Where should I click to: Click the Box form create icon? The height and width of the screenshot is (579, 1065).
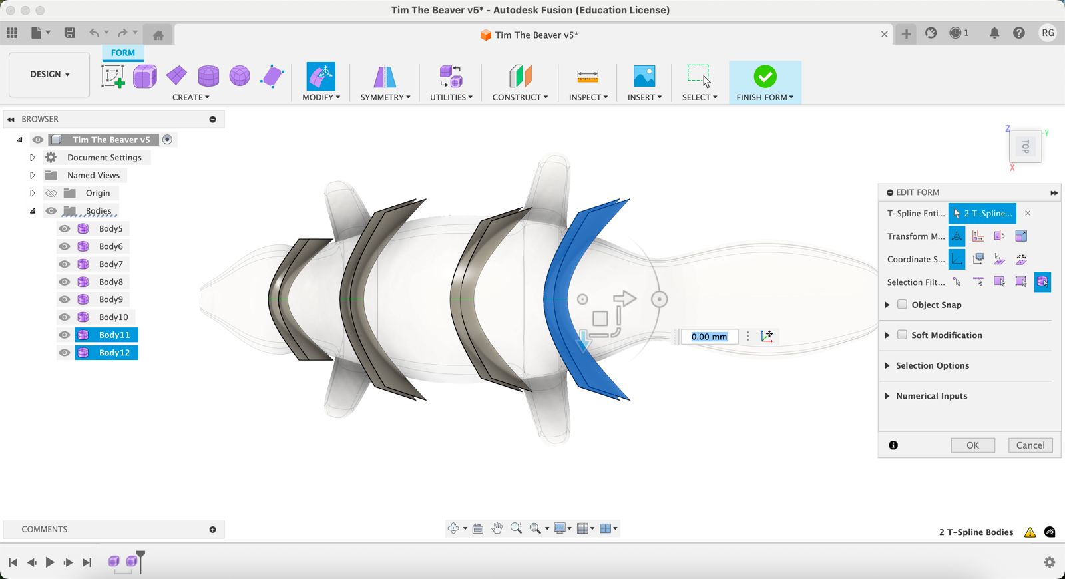[x=144, y=76]
